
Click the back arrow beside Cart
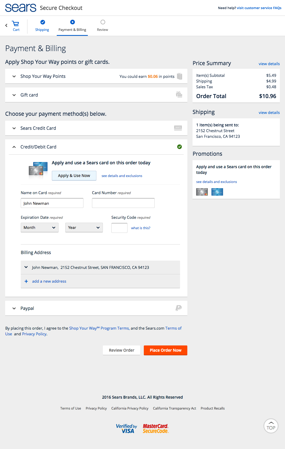[x=6, y=25]
